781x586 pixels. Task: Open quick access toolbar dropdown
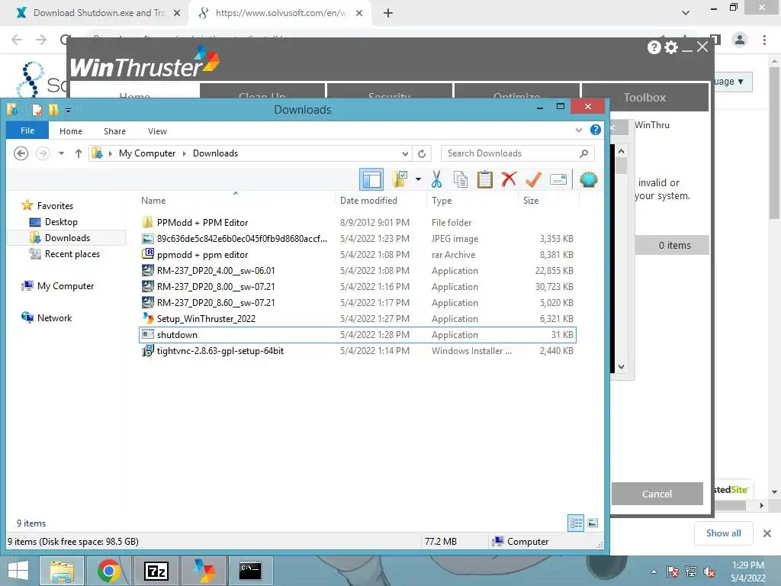pyautogui.click(x=68, y=110)
